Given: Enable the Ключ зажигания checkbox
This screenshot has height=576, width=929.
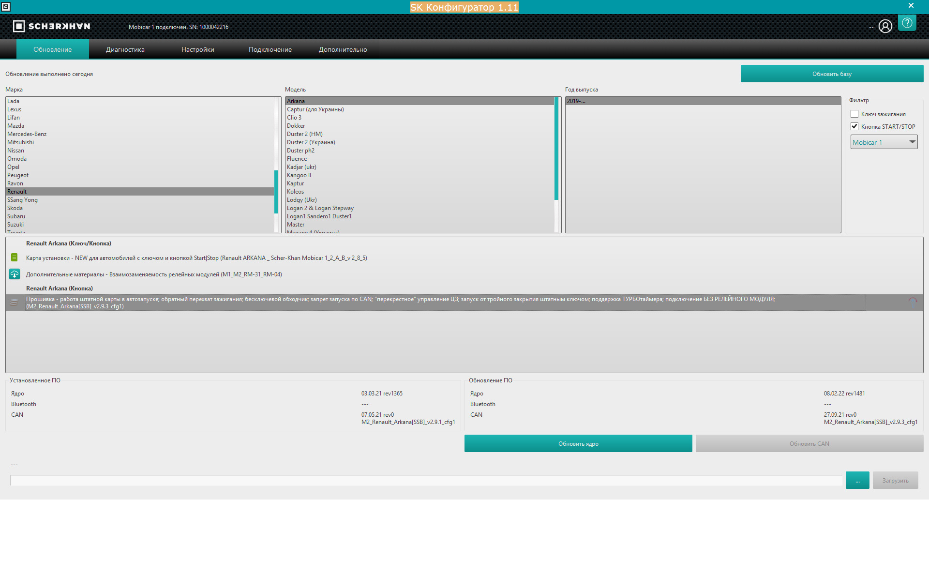Looking at the screenshot, I should (854, 114).
